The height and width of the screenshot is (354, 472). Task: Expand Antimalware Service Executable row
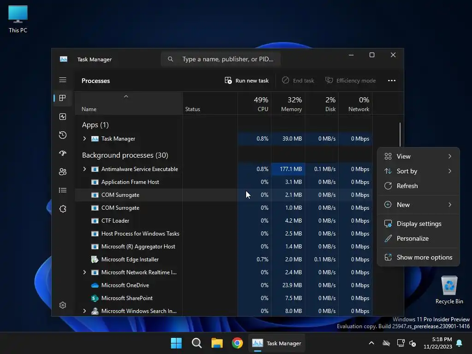pyautogui.click(x=85, y=169)
